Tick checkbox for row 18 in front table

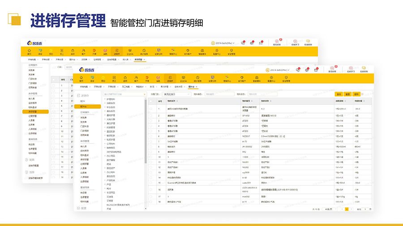[151, 201]
